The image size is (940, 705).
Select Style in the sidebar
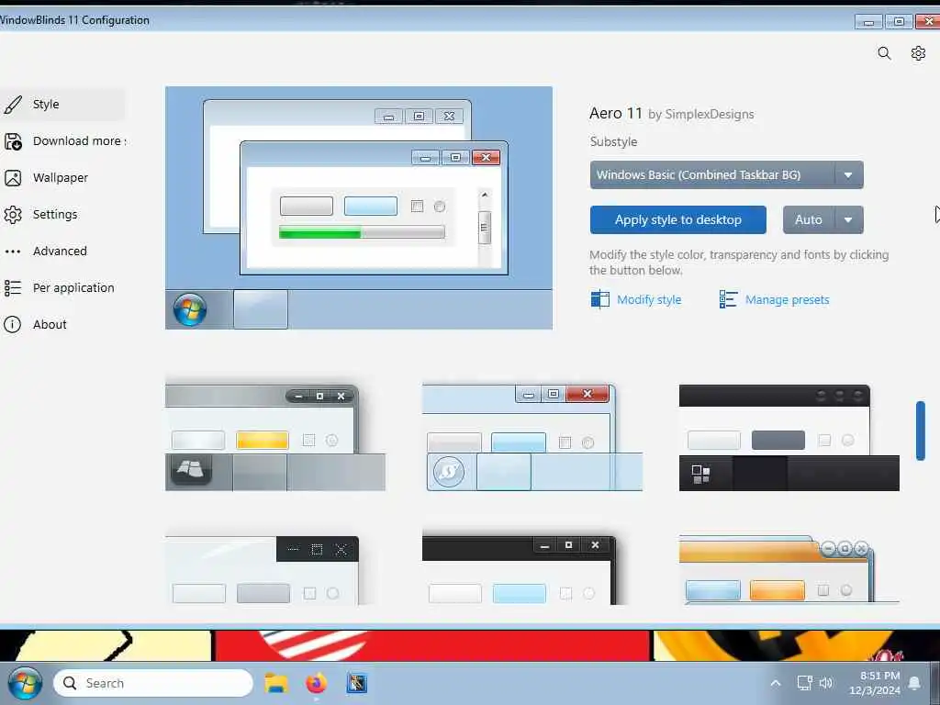click(x=63, y=105)
